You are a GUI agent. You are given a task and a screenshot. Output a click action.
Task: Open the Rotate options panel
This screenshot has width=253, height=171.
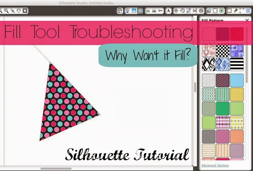pos(182,11)
